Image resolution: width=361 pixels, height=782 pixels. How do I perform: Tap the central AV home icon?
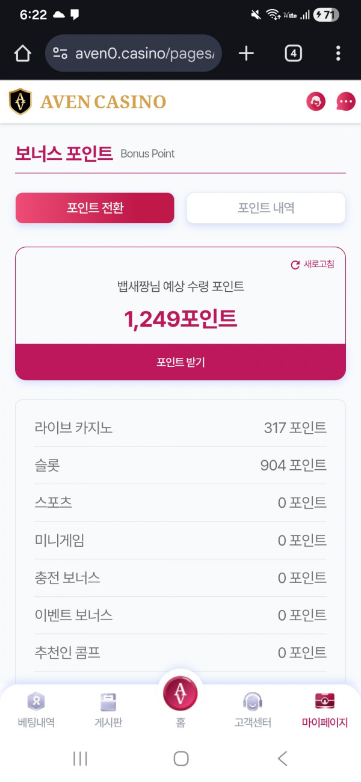point(180,693)
